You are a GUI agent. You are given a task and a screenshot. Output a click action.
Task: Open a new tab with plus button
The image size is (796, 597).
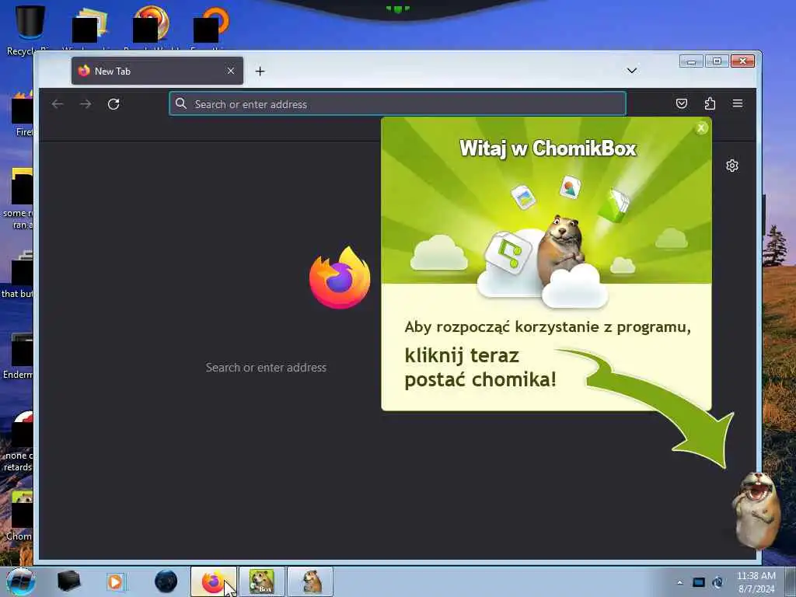point(260,71)
